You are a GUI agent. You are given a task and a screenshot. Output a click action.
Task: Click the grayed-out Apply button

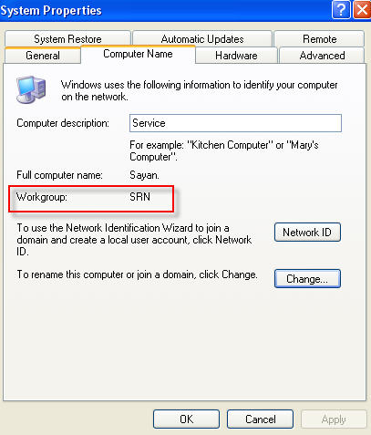[x=334, y=419]
